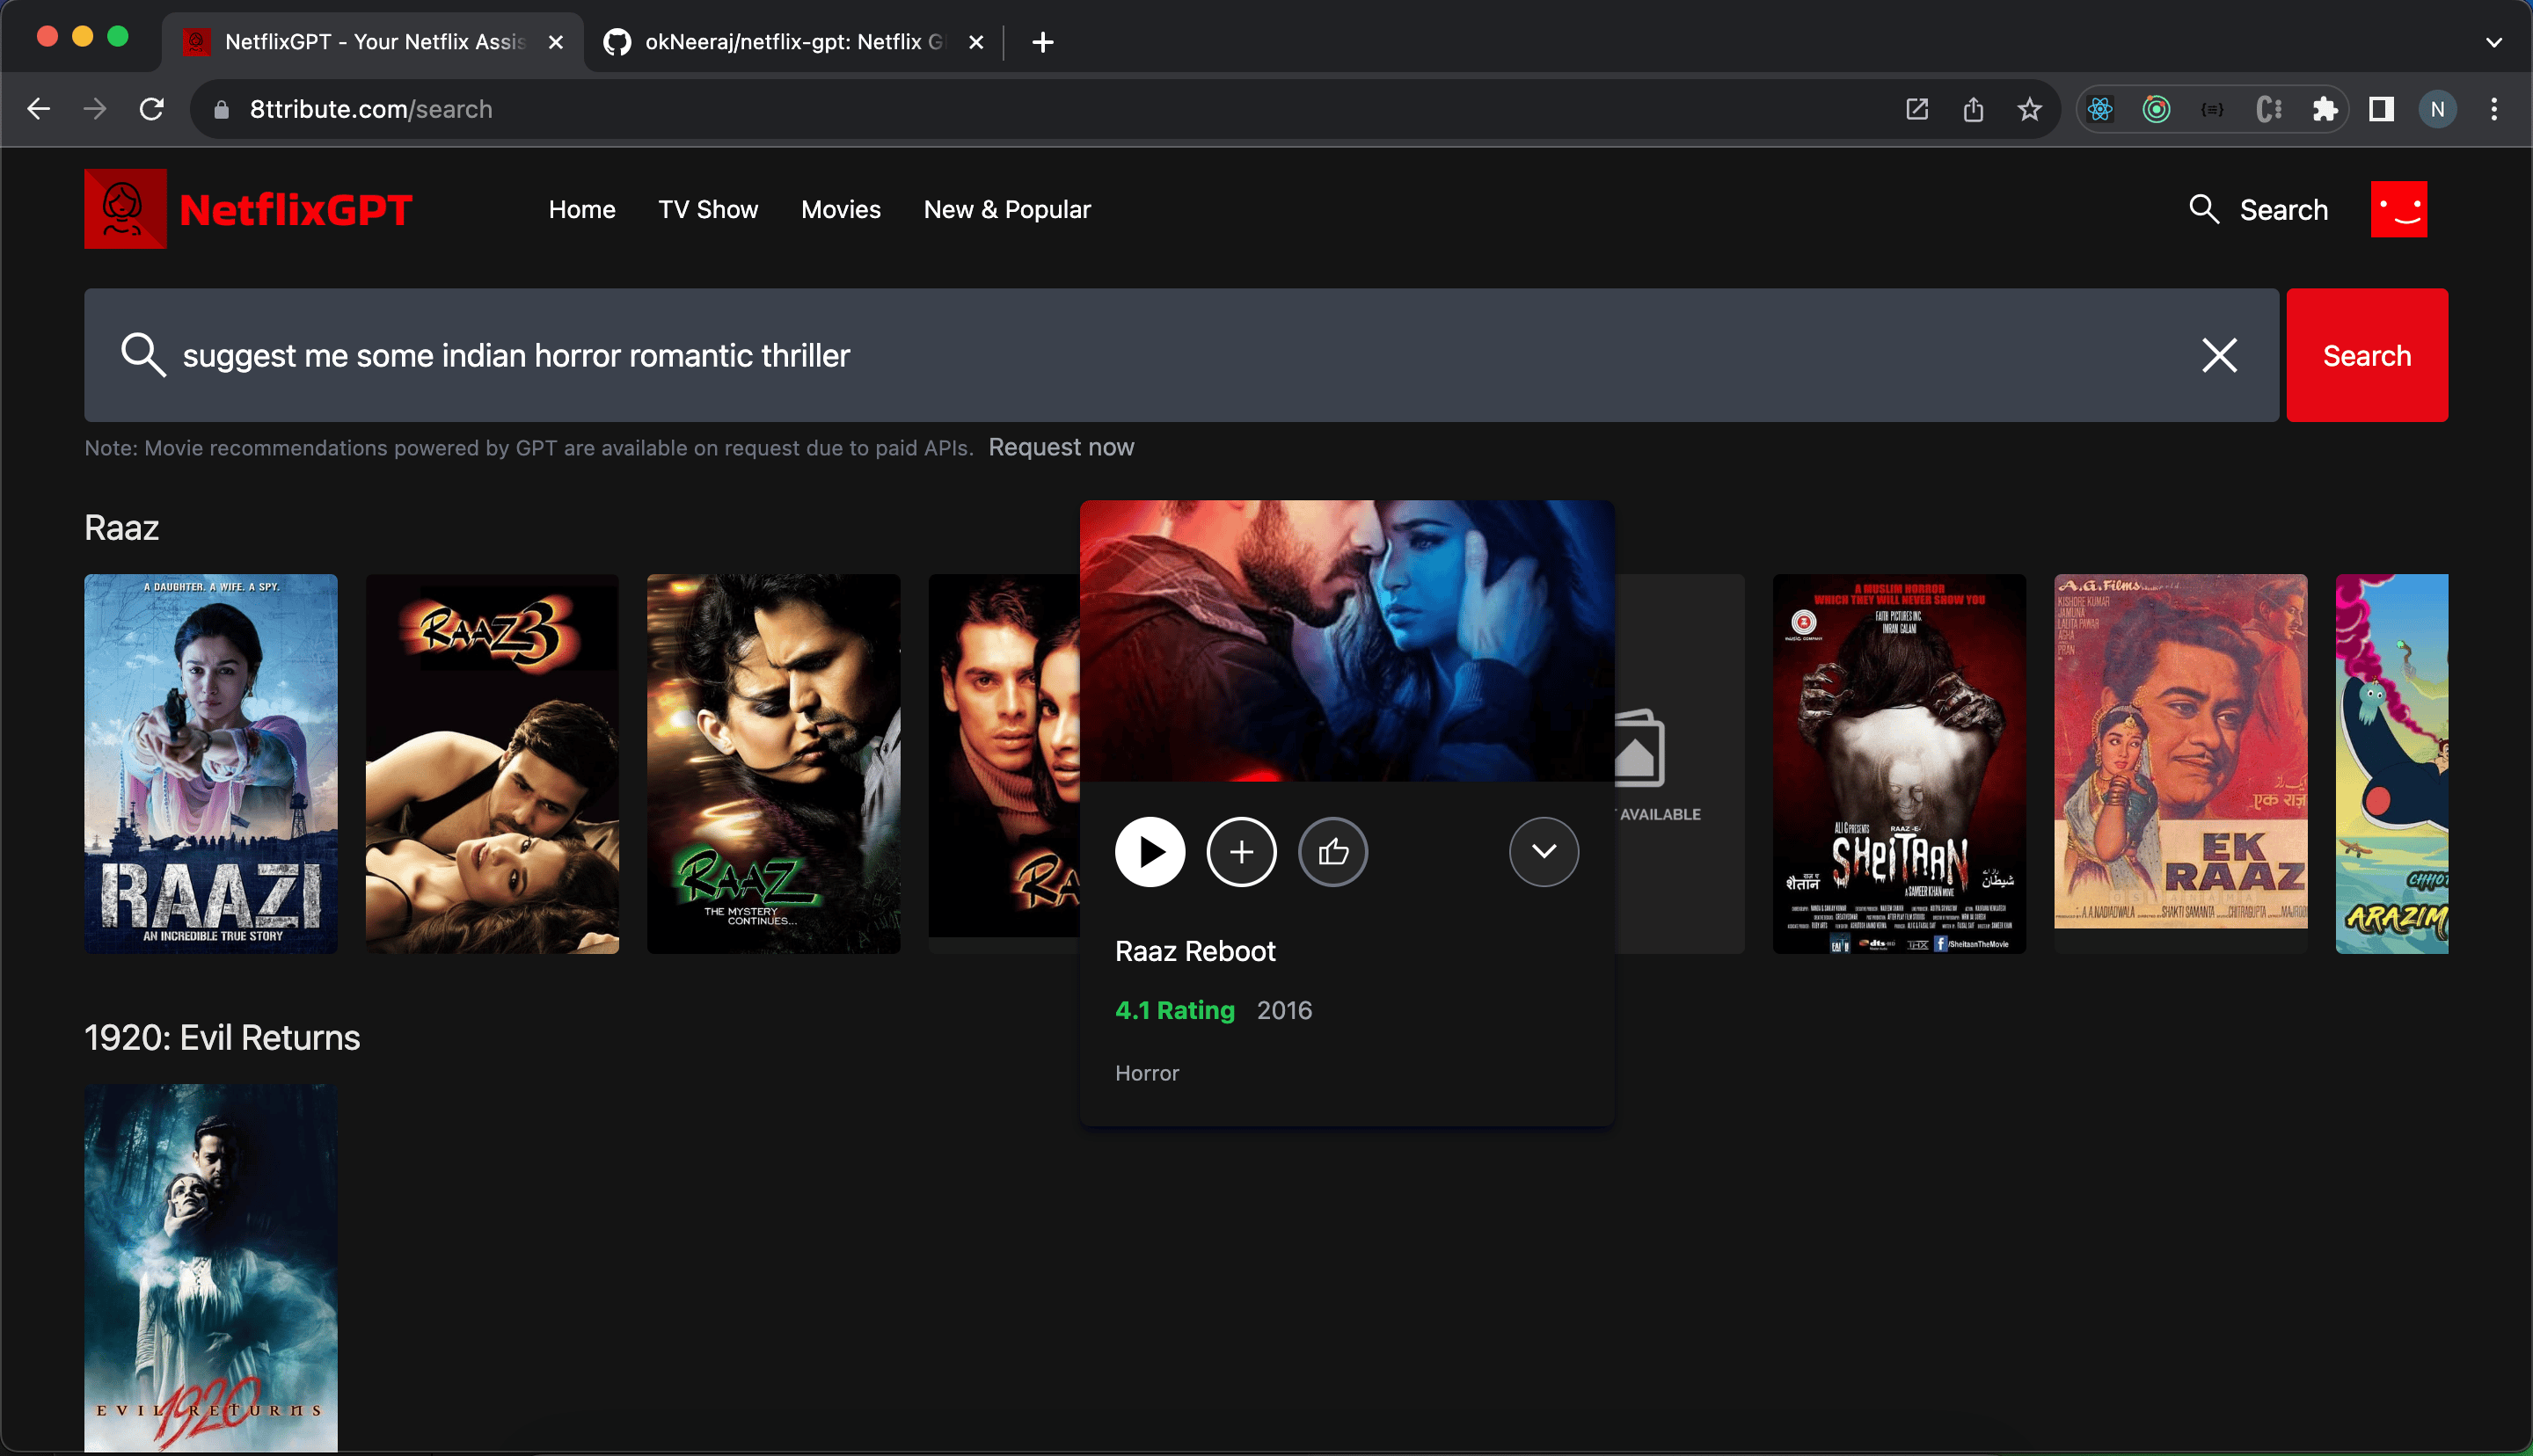Image resolution: width=2533 pixels, height=1456 pixels.
Task: Open browser extensions puzzle icon
Action: pyautogui.click(x=2324, y=109)
